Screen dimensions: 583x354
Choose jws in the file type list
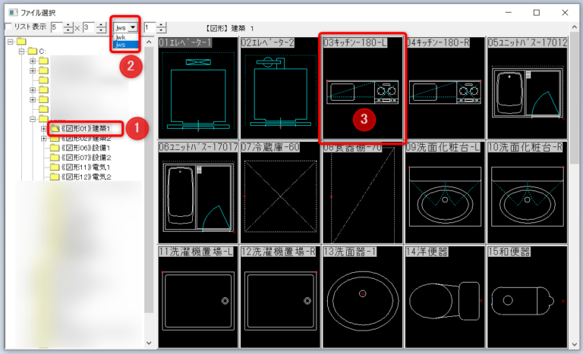click(x=126, y=45)
